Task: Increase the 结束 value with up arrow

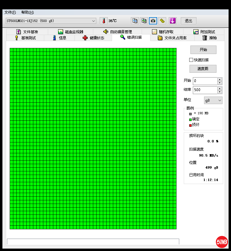Action: pos(219,88)
